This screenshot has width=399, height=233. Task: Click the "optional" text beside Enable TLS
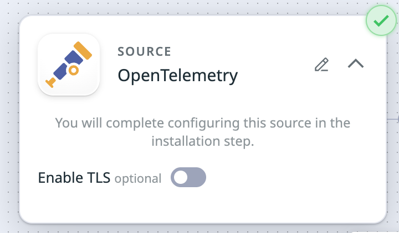138,178
